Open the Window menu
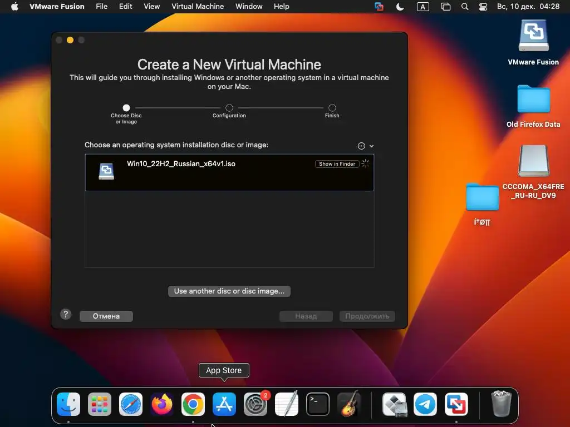This screenshot has height=427, width=570. 249,7
